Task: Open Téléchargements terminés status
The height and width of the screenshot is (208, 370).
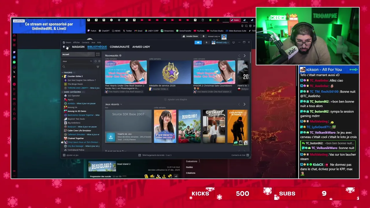Action: point(155,155)
